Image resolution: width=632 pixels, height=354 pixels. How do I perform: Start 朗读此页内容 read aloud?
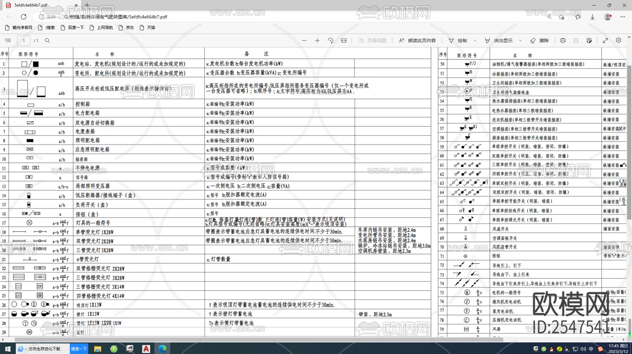coord(417,40)
